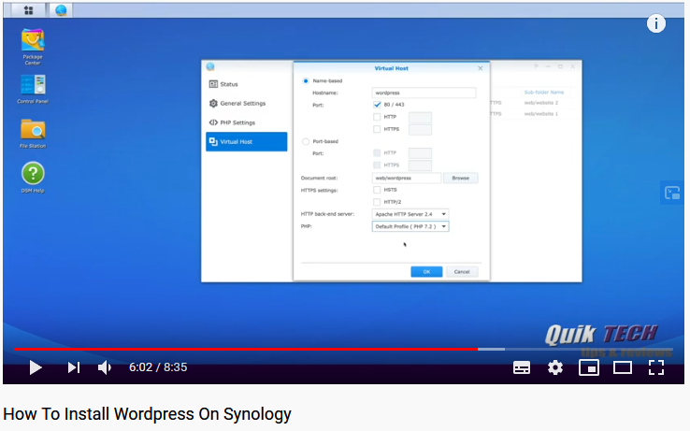Open the DSM Help icon
Image resolution: width=690 pixels, height=431 pixels.
tap(33, 177)
